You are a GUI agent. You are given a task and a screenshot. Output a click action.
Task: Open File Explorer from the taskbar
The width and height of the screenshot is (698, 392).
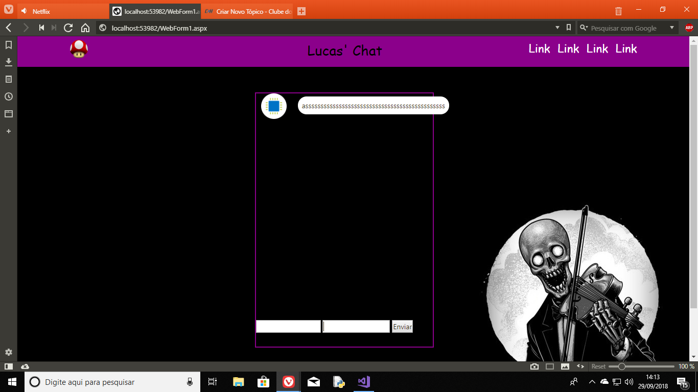(238, 382)
